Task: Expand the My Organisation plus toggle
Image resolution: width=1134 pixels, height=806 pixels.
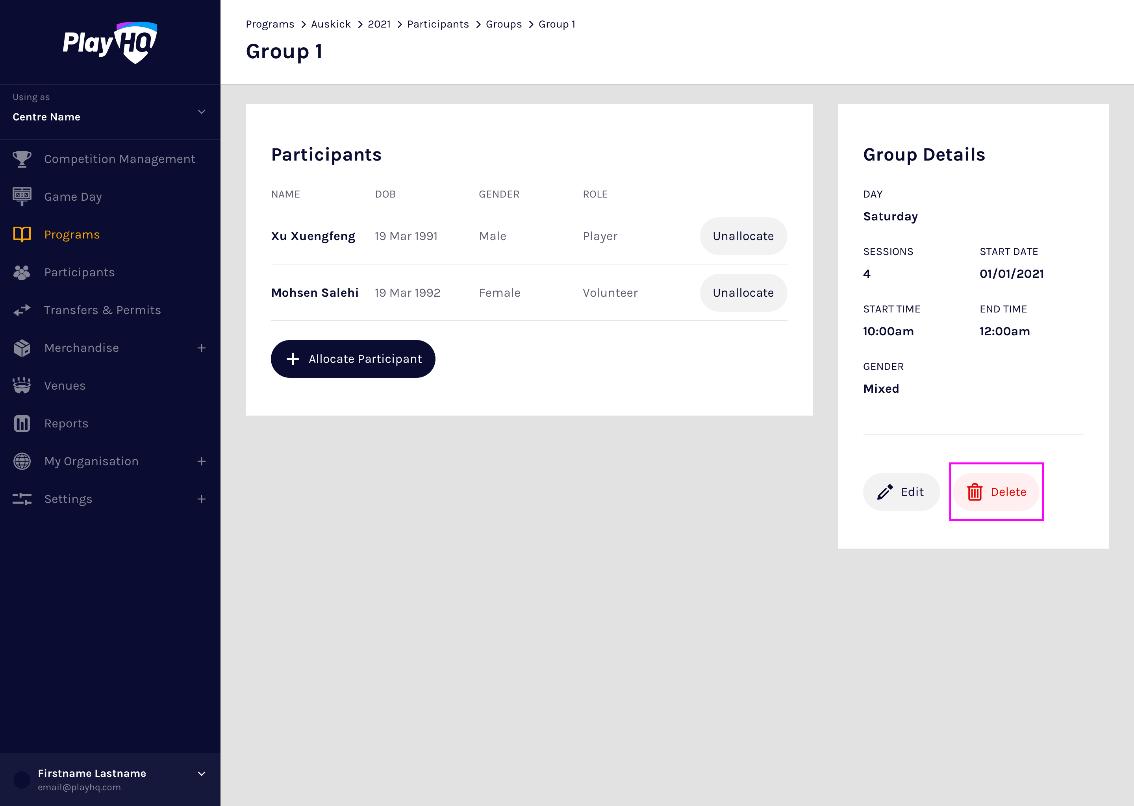Action: pyautogui.click(x=202, y=461)
